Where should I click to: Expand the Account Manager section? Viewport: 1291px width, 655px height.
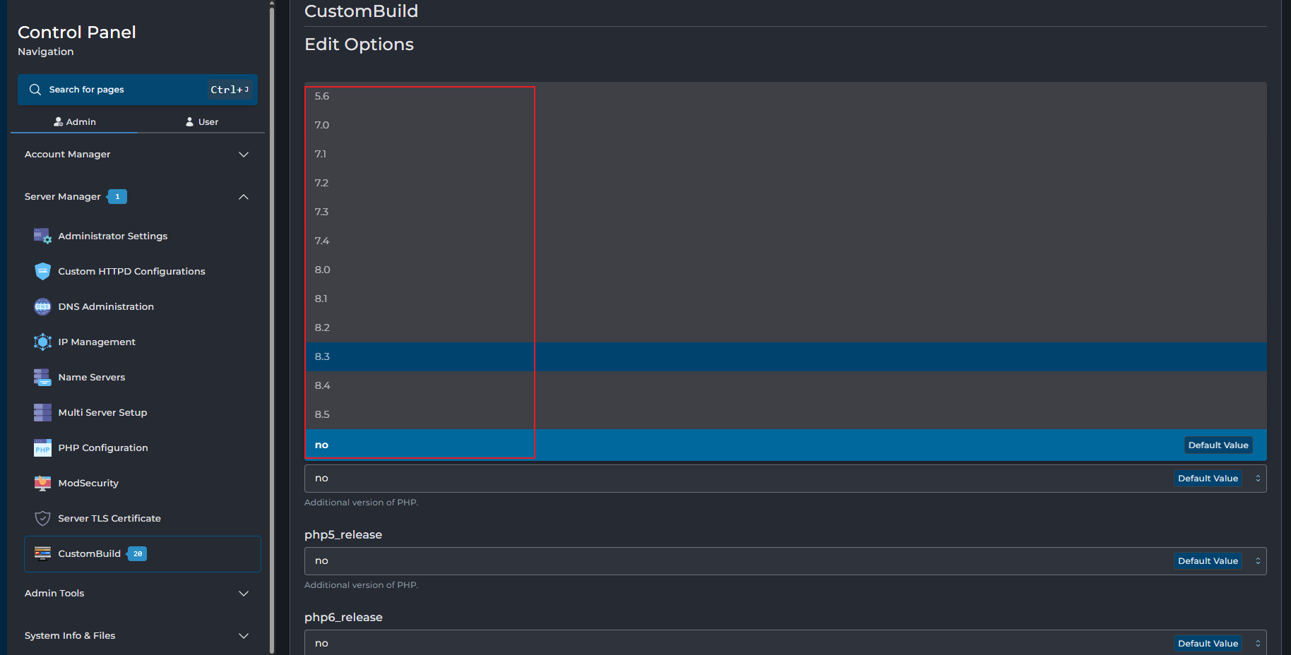point(243,155)
